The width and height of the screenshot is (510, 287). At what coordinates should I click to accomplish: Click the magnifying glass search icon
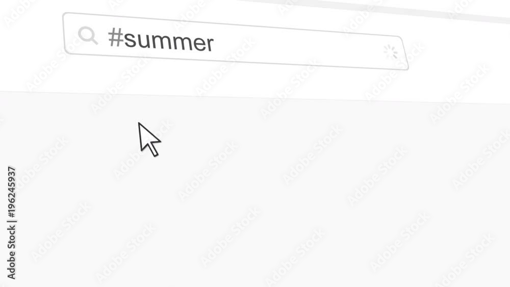(88, 35)
